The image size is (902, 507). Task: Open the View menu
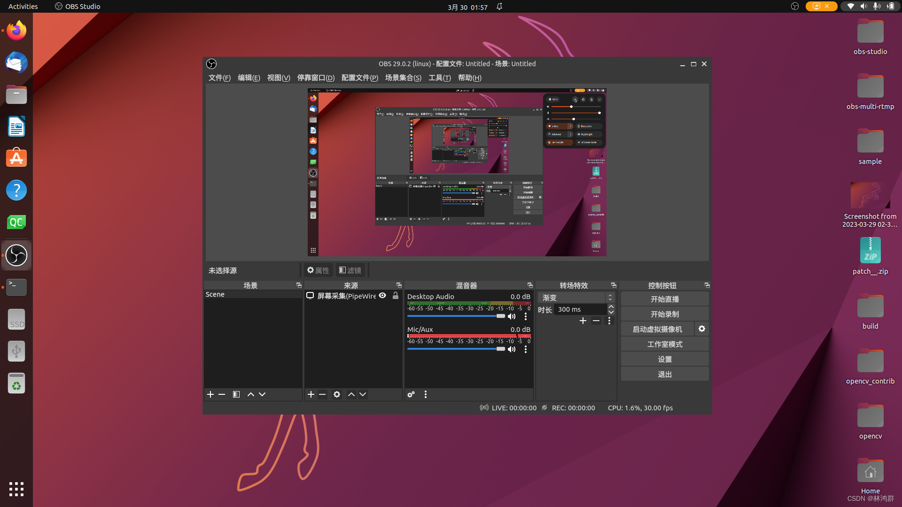(279, 78)
